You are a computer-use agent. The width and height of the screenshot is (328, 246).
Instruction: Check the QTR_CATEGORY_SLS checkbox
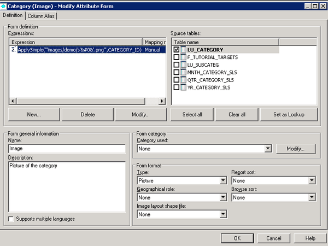[x=177, y=80]
